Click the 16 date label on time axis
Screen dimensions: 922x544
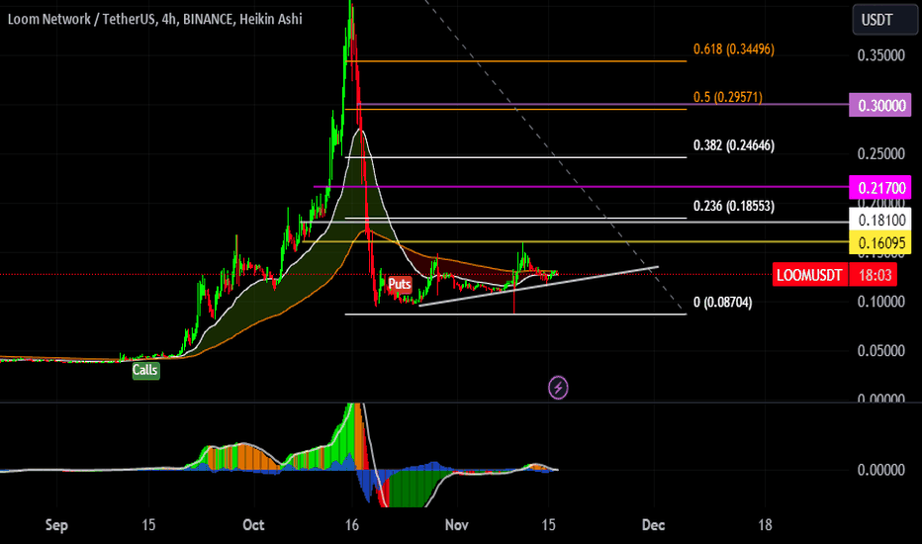tap(351, 524)
